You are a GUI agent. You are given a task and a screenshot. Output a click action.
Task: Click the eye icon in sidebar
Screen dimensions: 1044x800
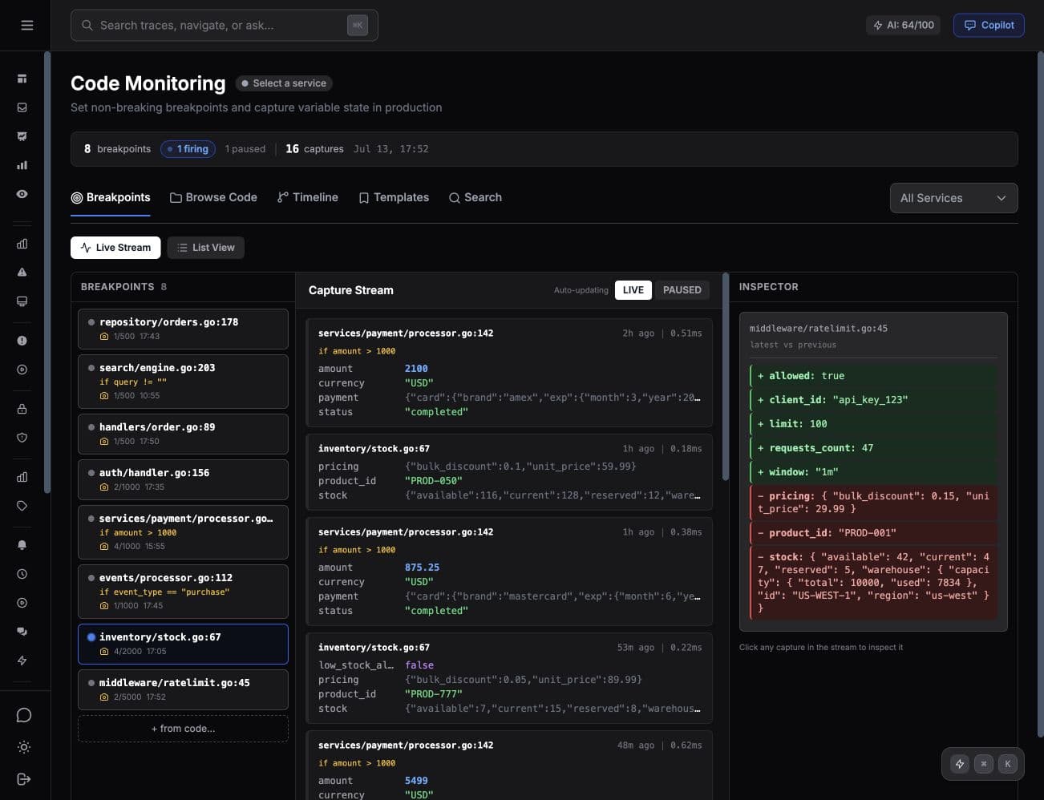[x=22, y=194]
